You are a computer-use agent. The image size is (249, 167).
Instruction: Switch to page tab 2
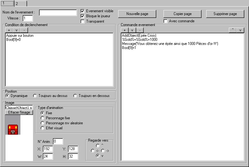pyautogui.click(x=17, y=3)
